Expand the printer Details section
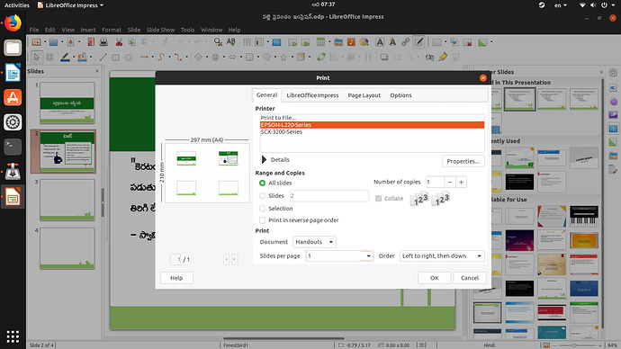Image resolution: width=621 pixels, height=349 pixels. point(265,159)
